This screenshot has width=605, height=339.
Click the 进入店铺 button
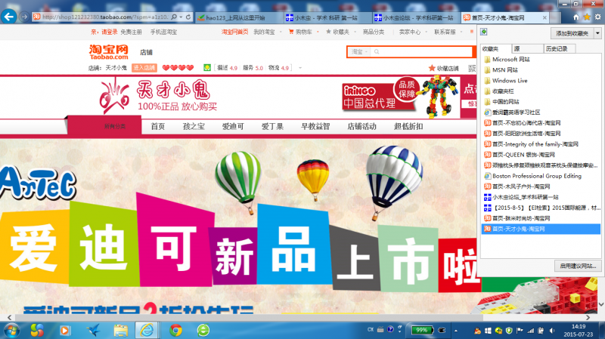pos(144,68)
